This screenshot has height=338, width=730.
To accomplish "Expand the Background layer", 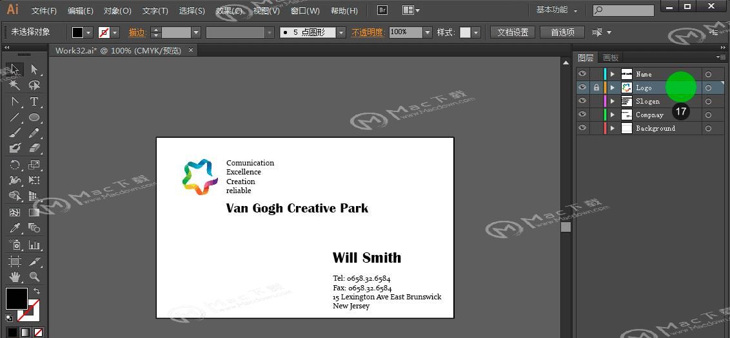I will coord(613,128).
